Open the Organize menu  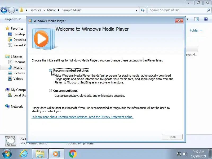coord(13,19)
